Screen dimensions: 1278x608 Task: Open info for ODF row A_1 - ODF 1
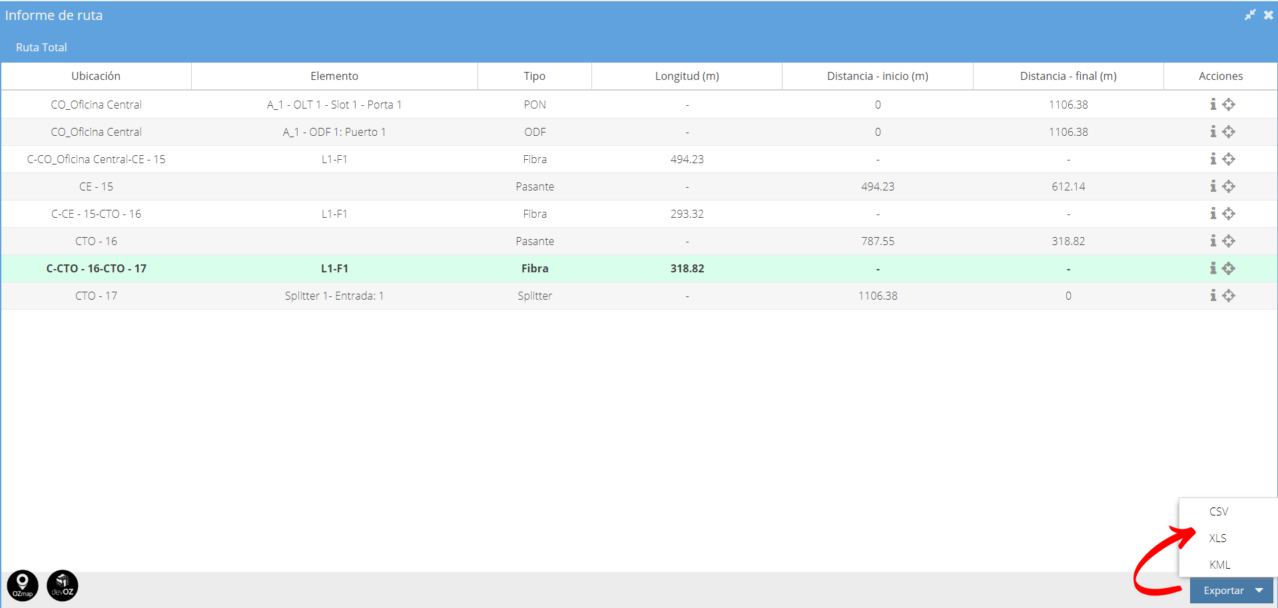tap(1213, 131)
